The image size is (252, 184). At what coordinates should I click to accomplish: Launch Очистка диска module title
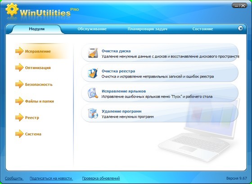pos(116,51)
